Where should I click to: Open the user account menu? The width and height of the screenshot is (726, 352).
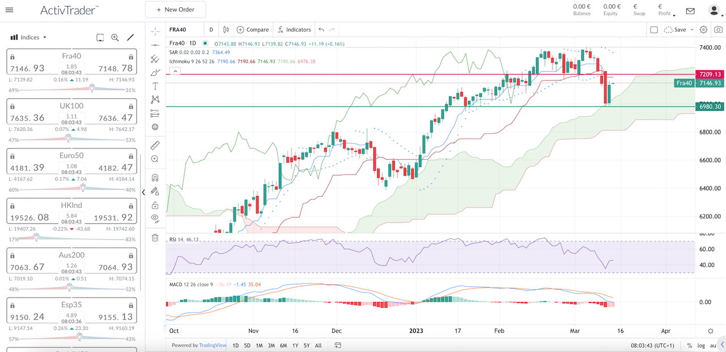click(x=715, y=10)
